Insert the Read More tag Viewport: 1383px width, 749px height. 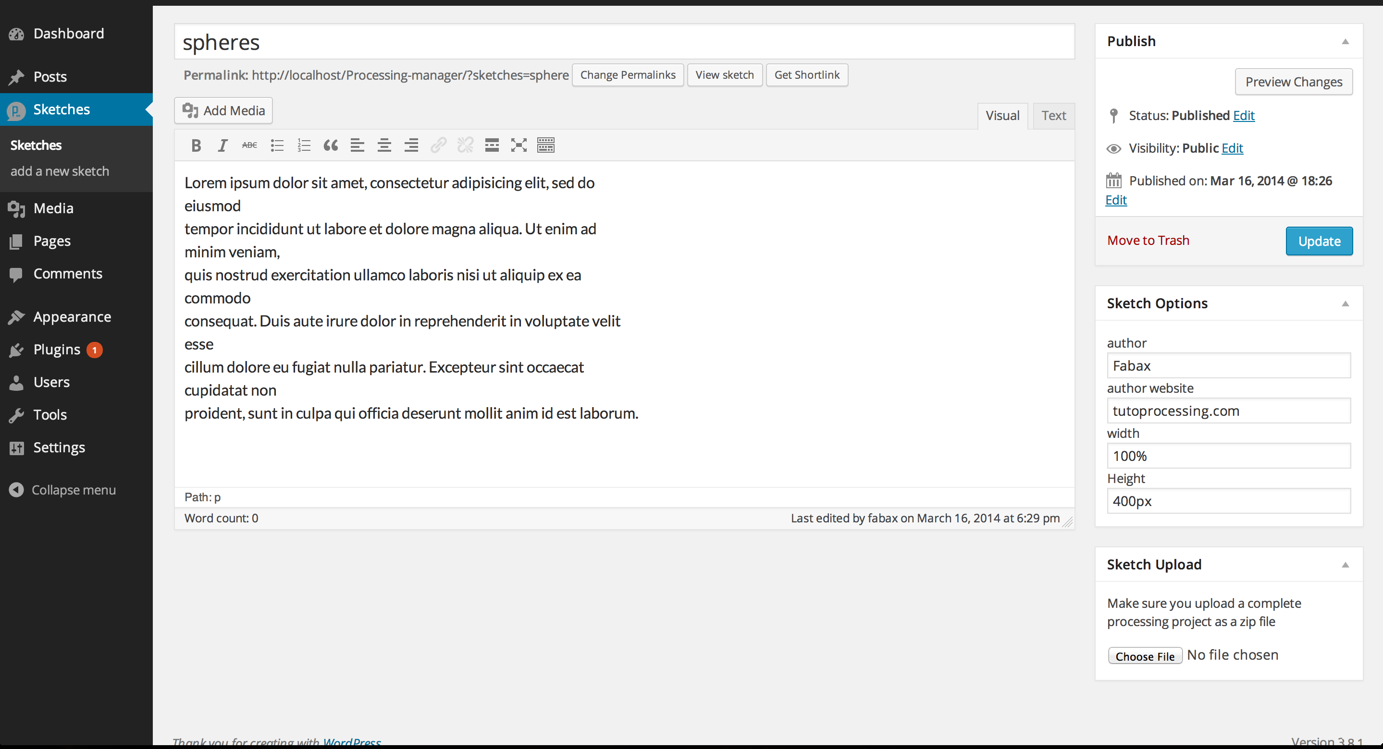492,145
